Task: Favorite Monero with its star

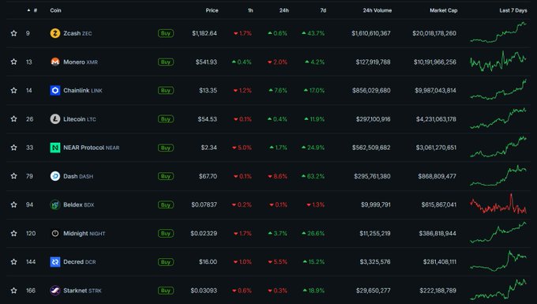Action: (13, 62)
